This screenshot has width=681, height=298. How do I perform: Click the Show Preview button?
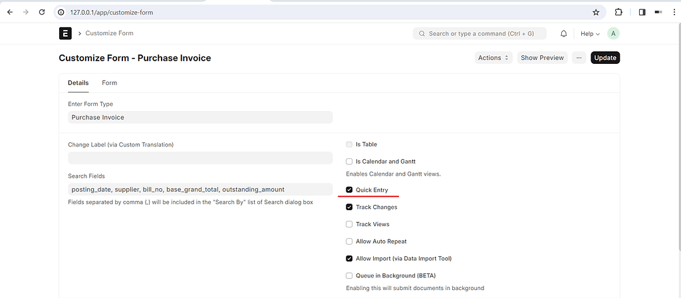pyautogui.click(x=542, y=58)
